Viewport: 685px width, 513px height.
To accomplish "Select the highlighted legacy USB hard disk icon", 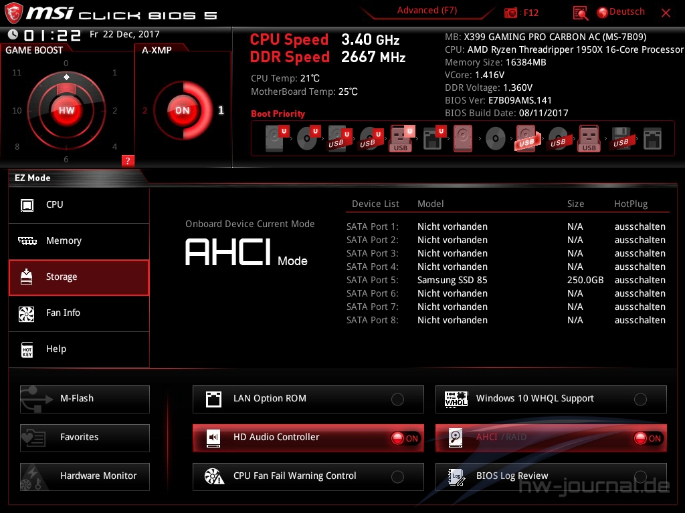I will point(527,138).
